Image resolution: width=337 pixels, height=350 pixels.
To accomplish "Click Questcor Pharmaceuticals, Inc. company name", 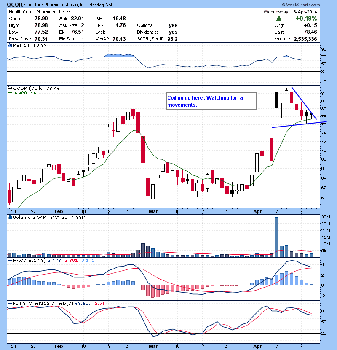I will [56, 5].
